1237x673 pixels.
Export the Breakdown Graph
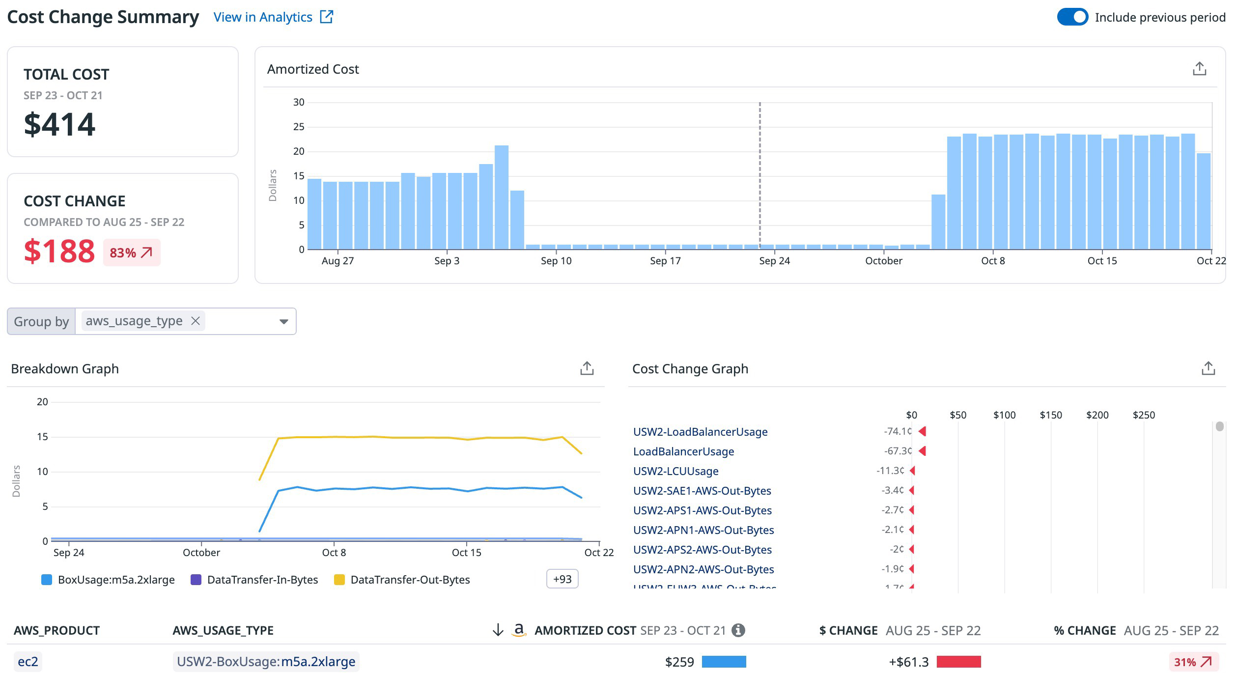point(587,368)
